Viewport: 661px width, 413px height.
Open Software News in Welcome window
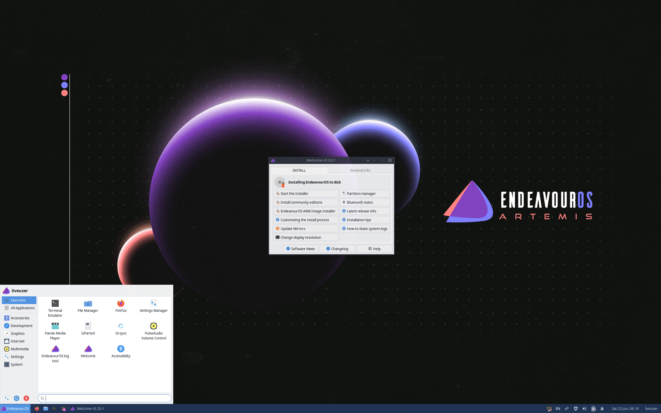pyautogui.click(x=301, y=249)
